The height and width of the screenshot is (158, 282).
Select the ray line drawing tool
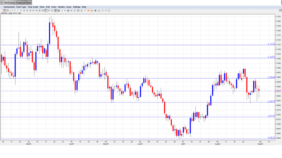tap(75, 11)
